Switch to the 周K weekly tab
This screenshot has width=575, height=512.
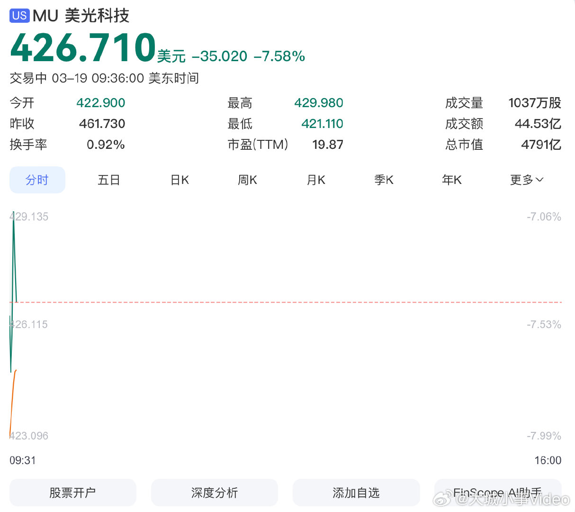(247, 180)
